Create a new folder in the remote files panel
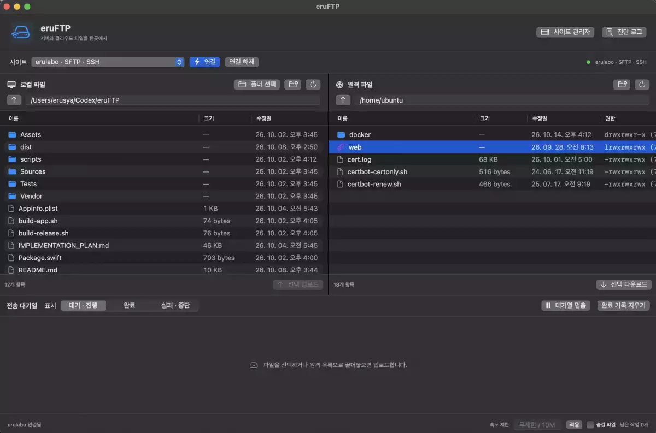656x433 pixels. pos(622,85)
